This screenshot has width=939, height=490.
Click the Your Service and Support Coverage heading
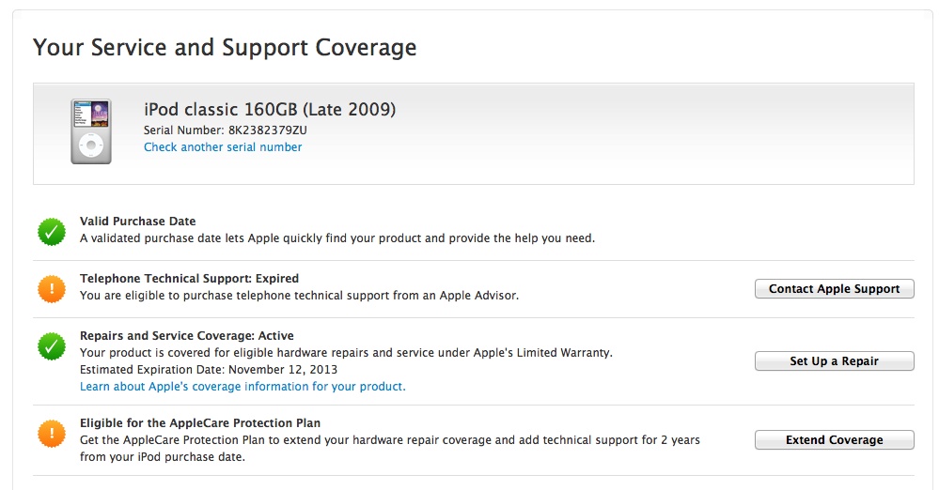click(x=225, y=47)
